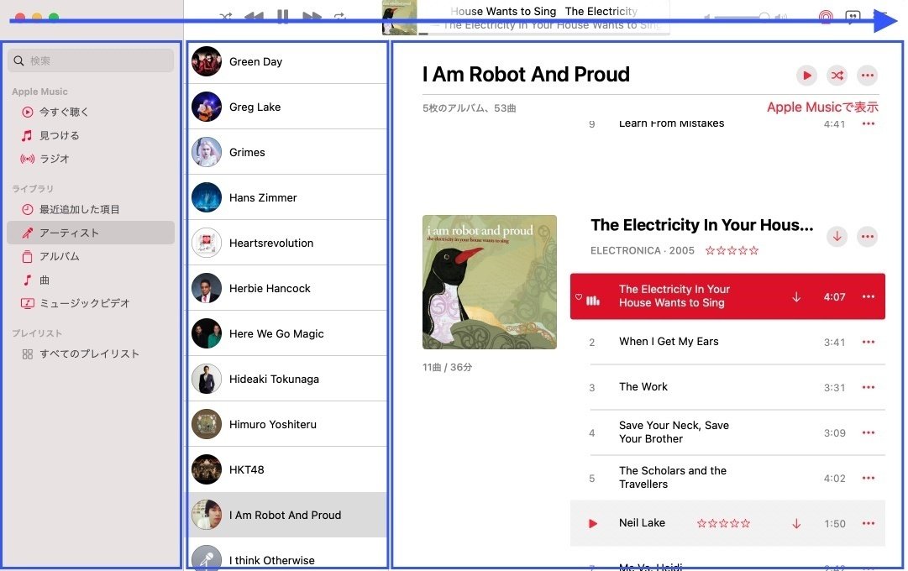Toggle shuffle in the playback toolbar
This screenshot has width=908, height=571.
point(226,16)
